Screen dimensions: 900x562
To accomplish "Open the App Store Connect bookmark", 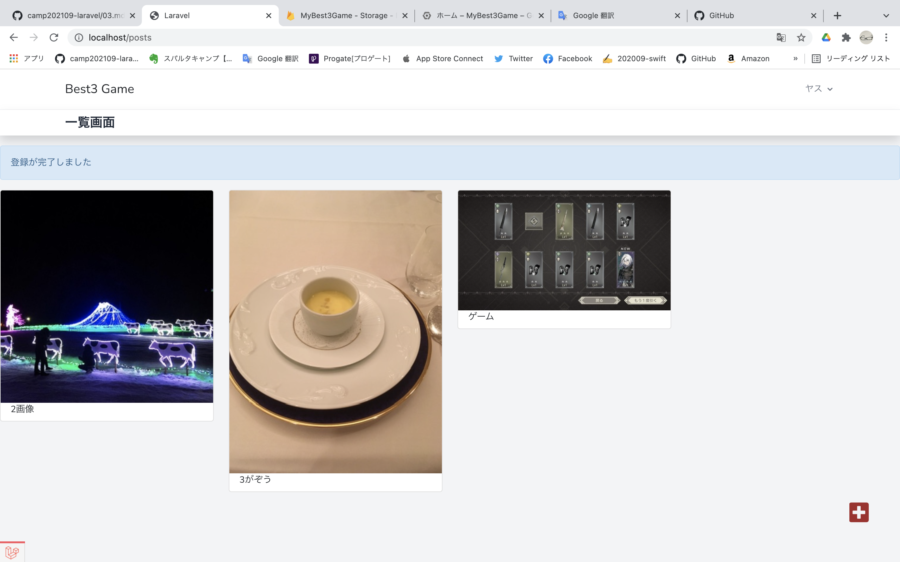I will 442,58.
